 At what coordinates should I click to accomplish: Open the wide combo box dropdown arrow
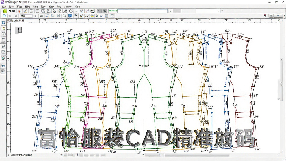tap(166, 11)
